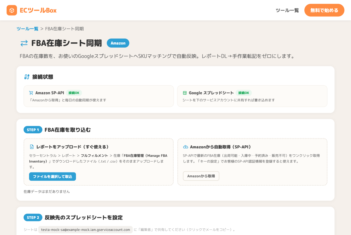This screenshot has height=235, width=351.
Task: Click the 接続OK badge for Google スプレッドシート
Action: 244,93
